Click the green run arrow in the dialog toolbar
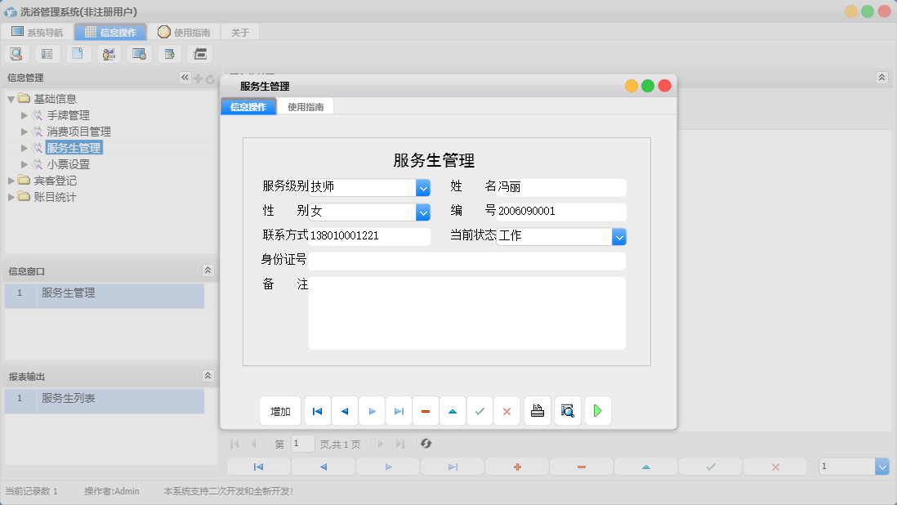 tap(597, 411)
